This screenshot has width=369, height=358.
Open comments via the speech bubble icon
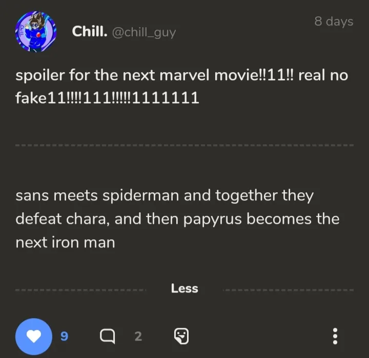pyautogui.click(x=107, y=336)
